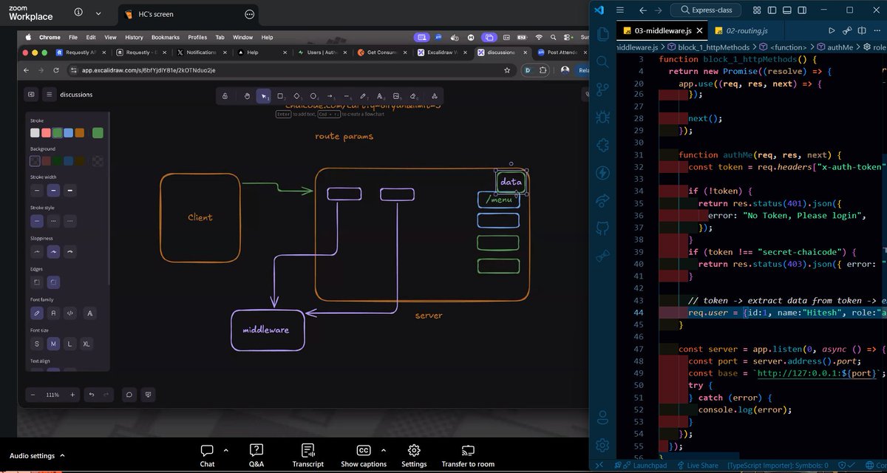Choose the Rectangle tool in Excalidraw toolbar
The height and width of the screenshot is (473, 887).
pos(280,96)
